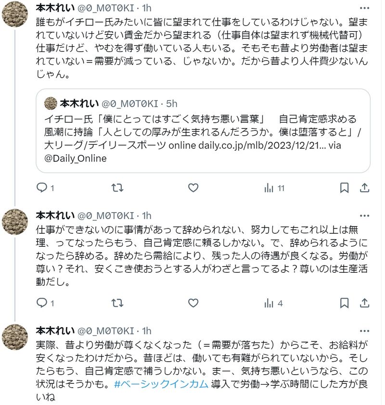Screen dimensions: 385x405
Task: Bookmark the second tweet
Action: tap(345, 303)
